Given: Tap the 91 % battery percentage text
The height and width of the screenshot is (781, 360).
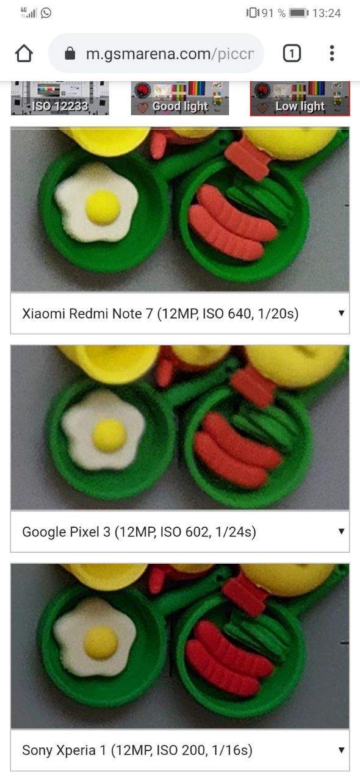Looking at the screenshot, I should [x=273, y=13].
